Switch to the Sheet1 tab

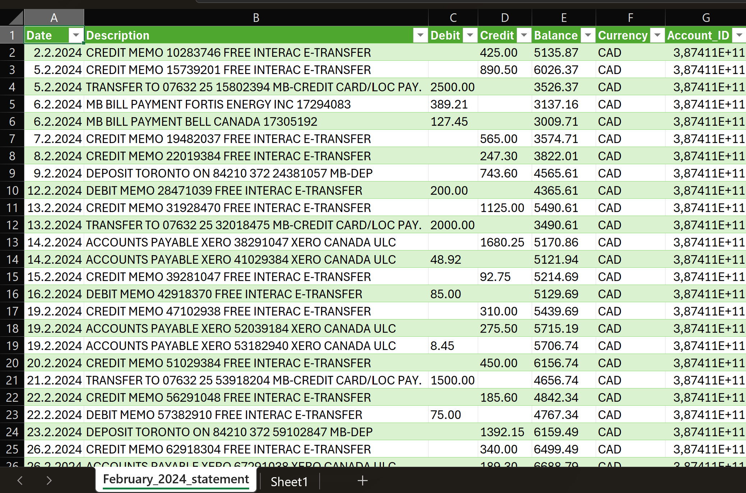tap(289, 482)
